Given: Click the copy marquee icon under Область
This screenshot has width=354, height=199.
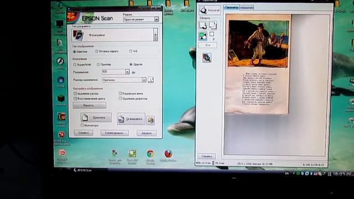Looking at the screenshot, I should (x=212, y=25).
